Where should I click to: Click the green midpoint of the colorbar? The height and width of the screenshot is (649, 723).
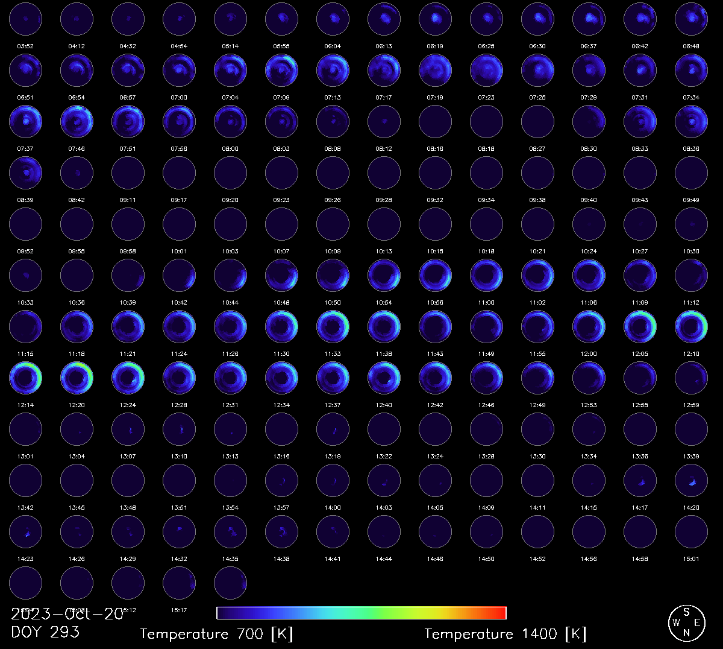coord(361,613)
